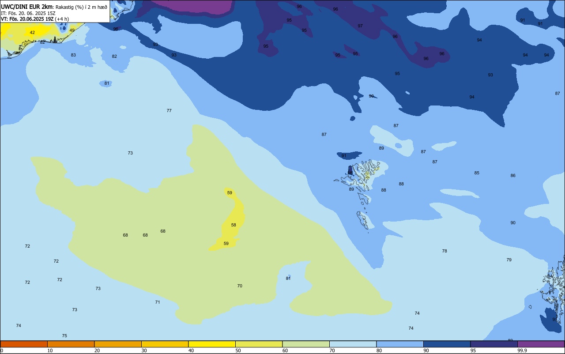565x354 pixels.
Task: Click the 'IT: Fös. 20. 06. 2025 15Z' line
Action: tap(28, 13)
